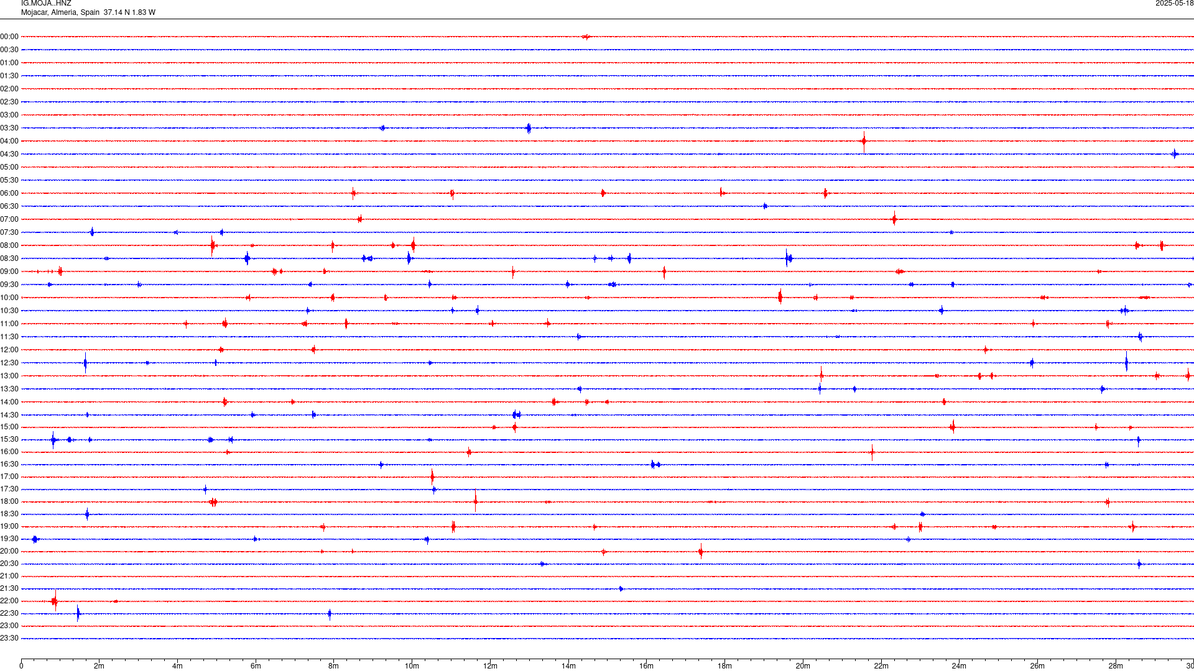
Task: Click the seismic event on the 04:30 trace
Action: pos(1174,154)
